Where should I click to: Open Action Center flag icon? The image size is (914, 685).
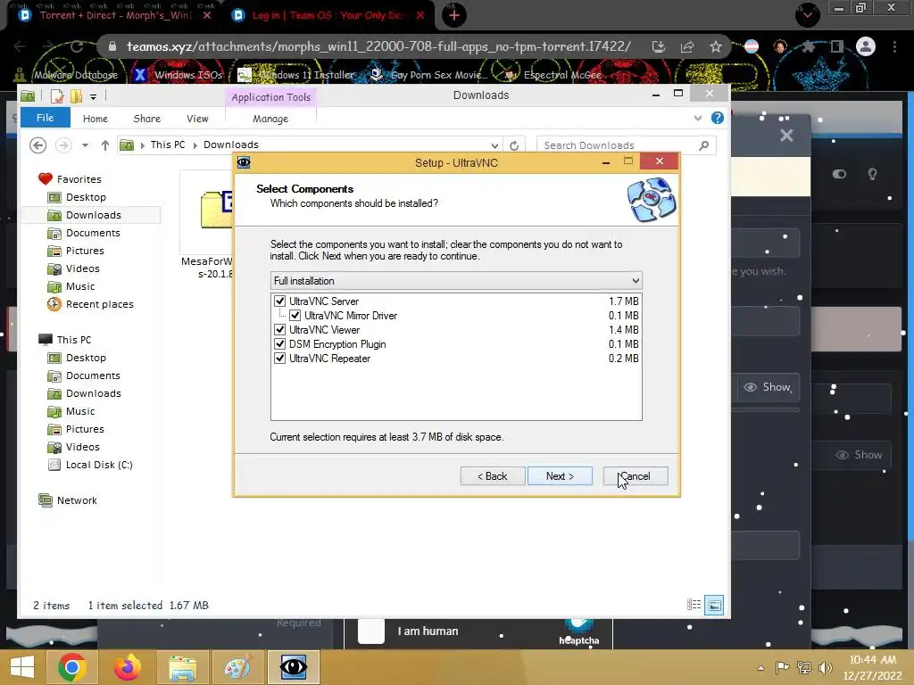pyautogui.click(x=782, y=667)
